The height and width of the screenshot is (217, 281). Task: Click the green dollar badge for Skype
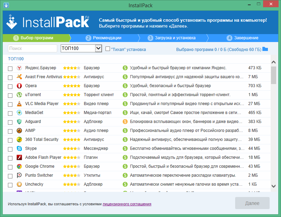(x=125, y=148)
